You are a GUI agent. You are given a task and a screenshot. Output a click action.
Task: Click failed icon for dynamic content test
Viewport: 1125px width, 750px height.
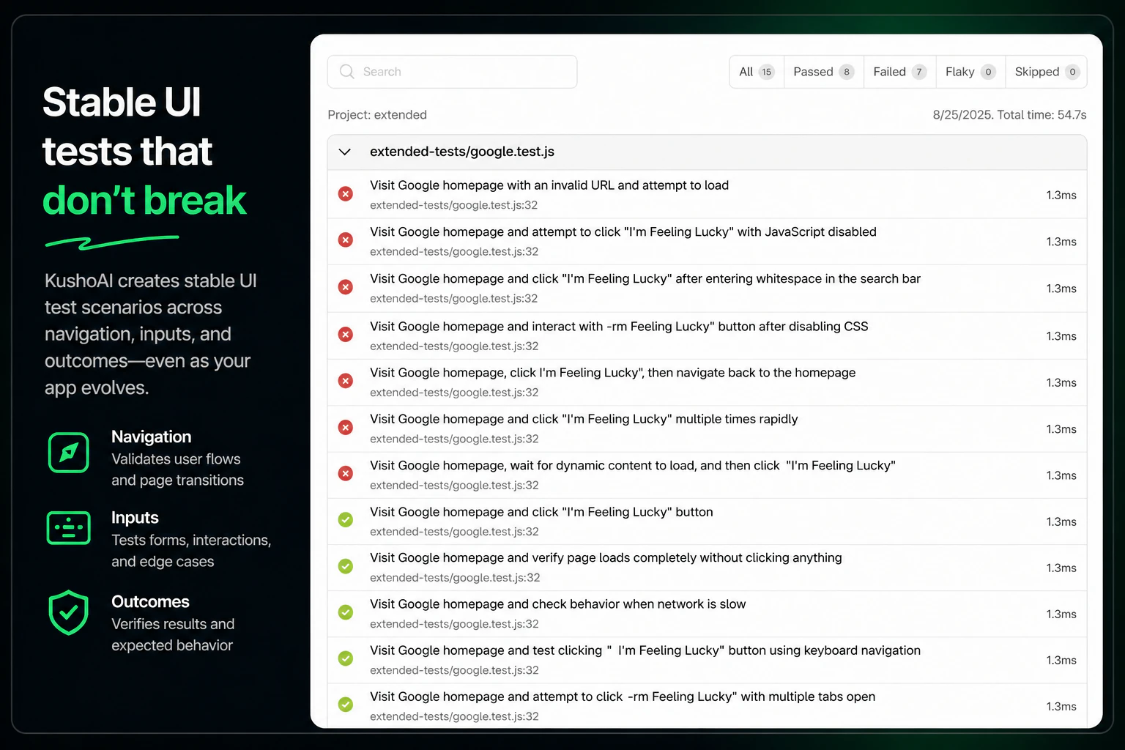click(346, 474)
